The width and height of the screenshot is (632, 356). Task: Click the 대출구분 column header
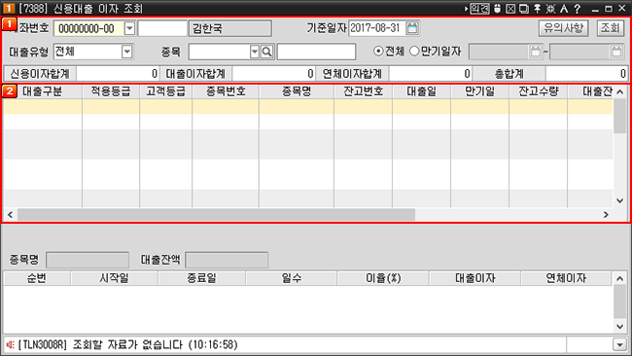click(x=43, y=91)
